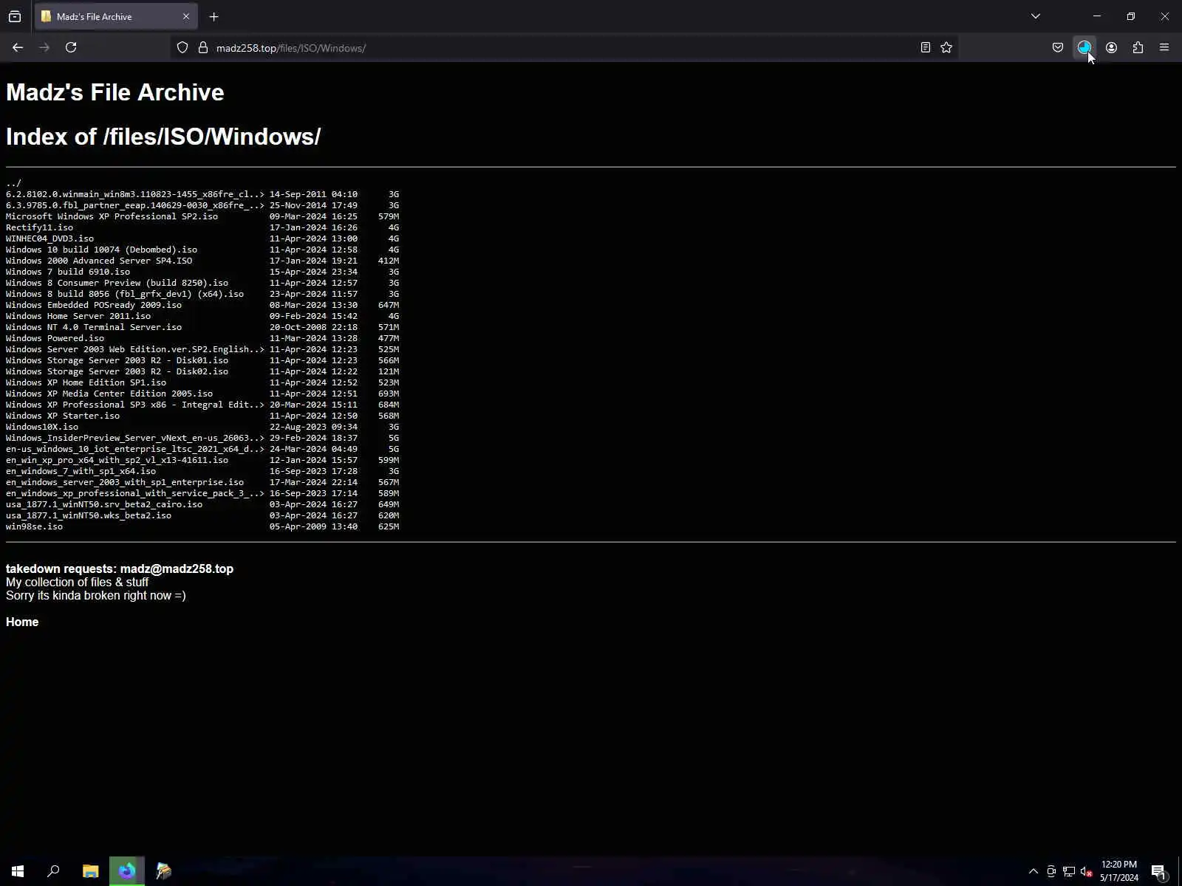This screenshot has height=886, width=1182.
Task: Toggle reader view in address bar
Action: coord(925,47)
